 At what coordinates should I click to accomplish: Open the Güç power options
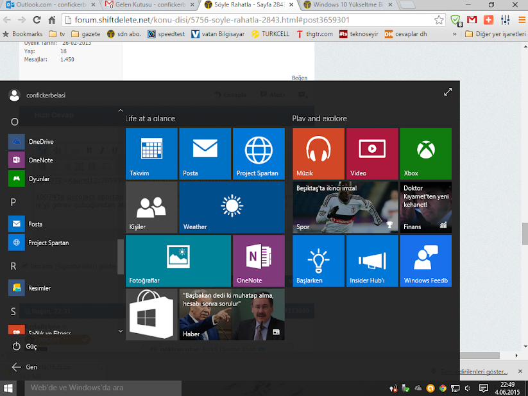(x=24, y=347)
